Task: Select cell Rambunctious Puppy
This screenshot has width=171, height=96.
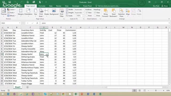Action: pos(30,67)
